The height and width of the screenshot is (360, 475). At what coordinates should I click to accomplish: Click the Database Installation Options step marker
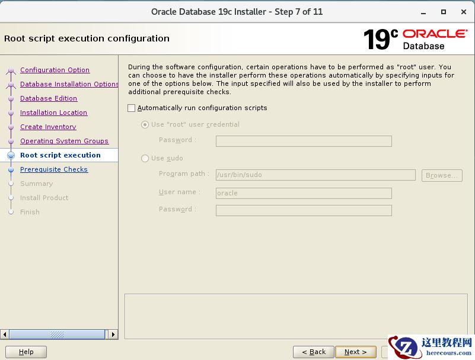point(11,85)
